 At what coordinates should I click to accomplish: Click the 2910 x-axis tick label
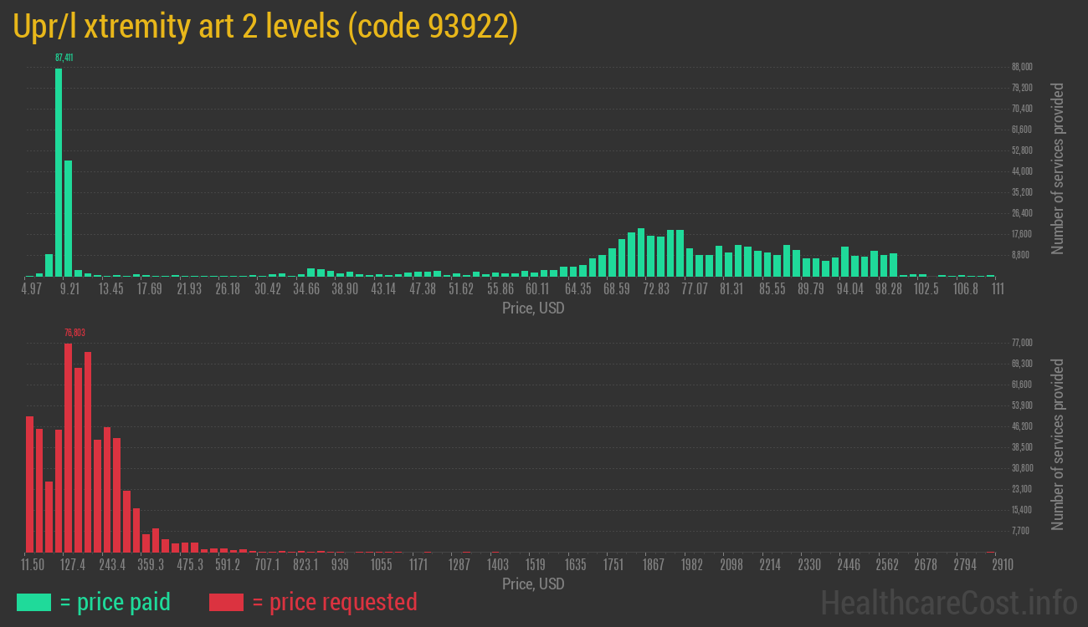point(1002,565)
